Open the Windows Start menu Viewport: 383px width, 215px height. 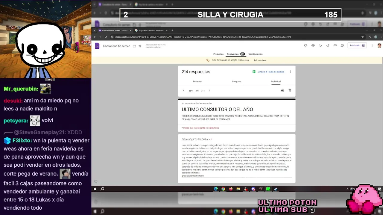click(x=95, y=189)
